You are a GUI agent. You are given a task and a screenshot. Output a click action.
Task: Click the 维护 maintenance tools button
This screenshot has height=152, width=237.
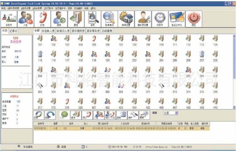(x=133, y=115)
